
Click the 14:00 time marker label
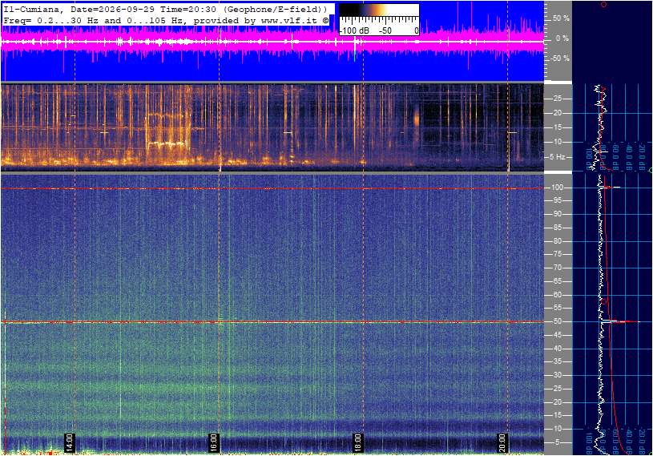69,442
